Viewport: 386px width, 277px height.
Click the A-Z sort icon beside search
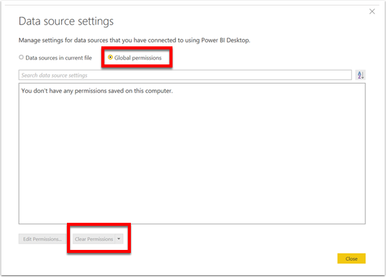point(361,75)
